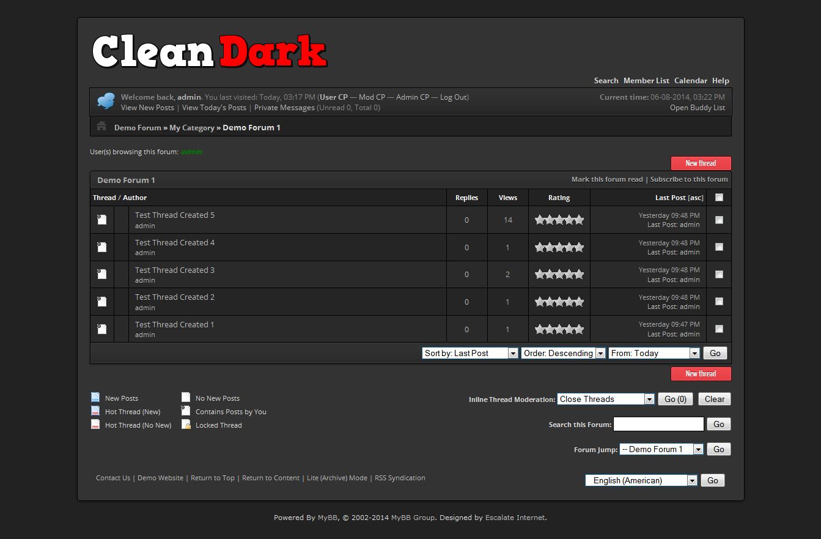Viewport: 821px width, 539px height.
Task: Rate Test Thread Created 4 five stars
Action: tap(578, 247)
